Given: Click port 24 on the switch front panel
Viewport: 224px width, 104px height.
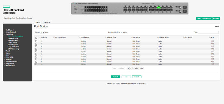Looking at the screenshot, I should click(171, 10).
